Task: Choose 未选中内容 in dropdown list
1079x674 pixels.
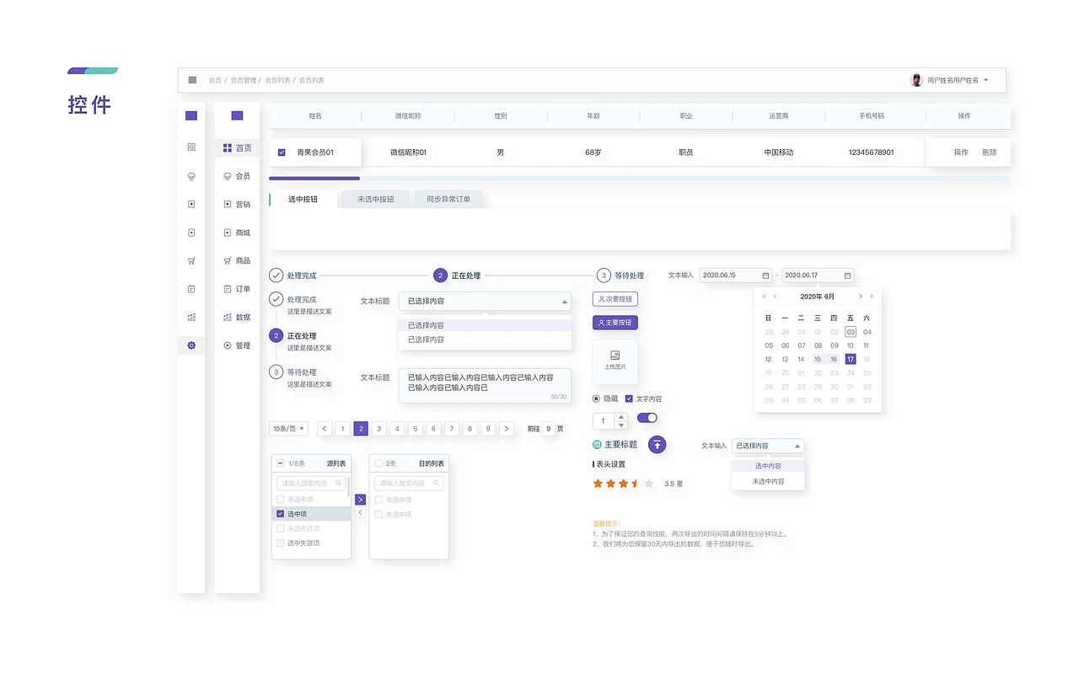Action: coord(768,481)
